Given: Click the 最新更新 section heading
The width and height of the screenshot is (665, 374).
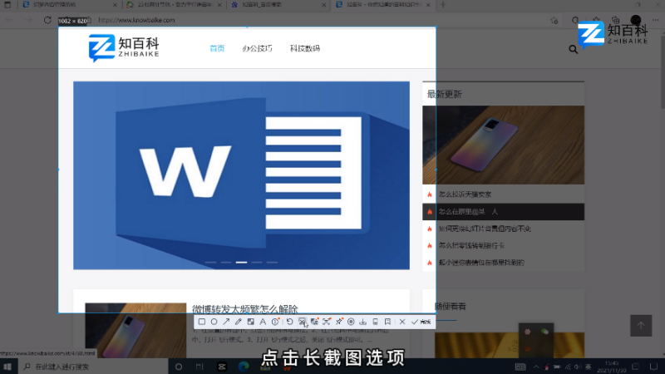Looking at the screenshot, I should click(445, 94).
